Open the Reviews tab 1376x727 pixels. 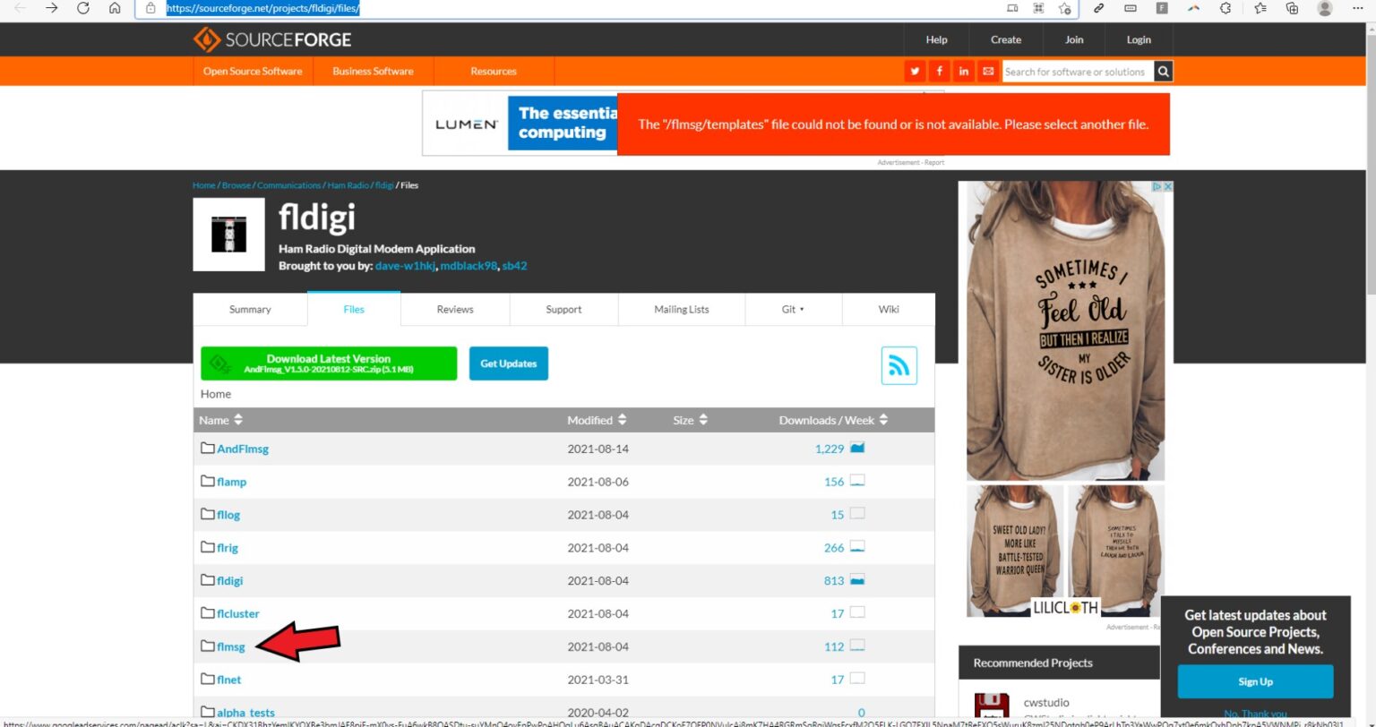click(x=454, y=310)
